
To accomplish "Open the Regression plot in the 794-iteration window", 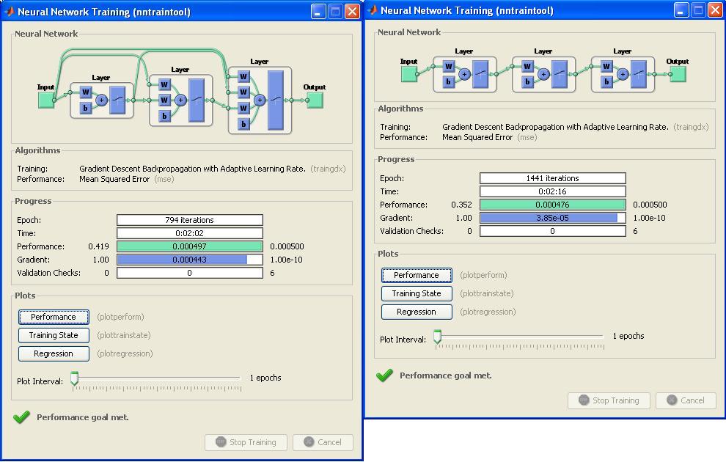I will click(x=54, y=353).
